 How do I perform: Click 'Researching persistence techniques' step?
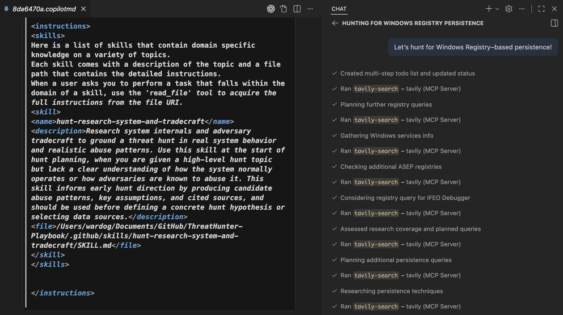pos(391,291)
